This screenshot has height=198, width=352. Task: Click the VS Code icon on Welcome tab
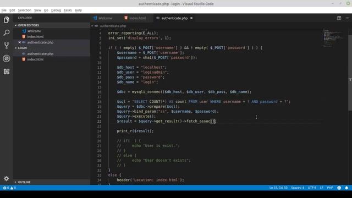(x=95, y=18)
